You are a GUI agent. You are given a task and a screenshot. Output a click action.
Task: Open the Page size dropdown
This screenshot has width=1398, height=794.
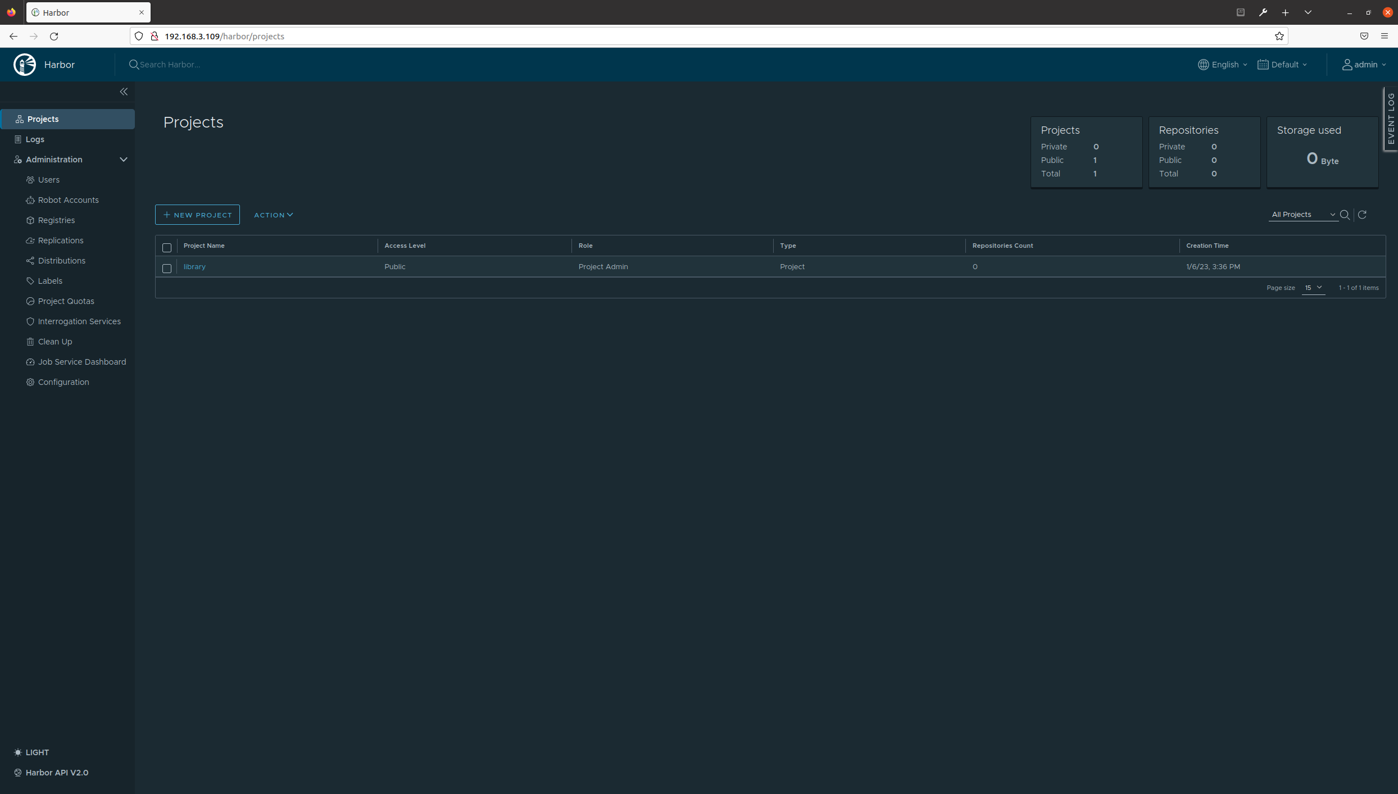[1313, 288]
